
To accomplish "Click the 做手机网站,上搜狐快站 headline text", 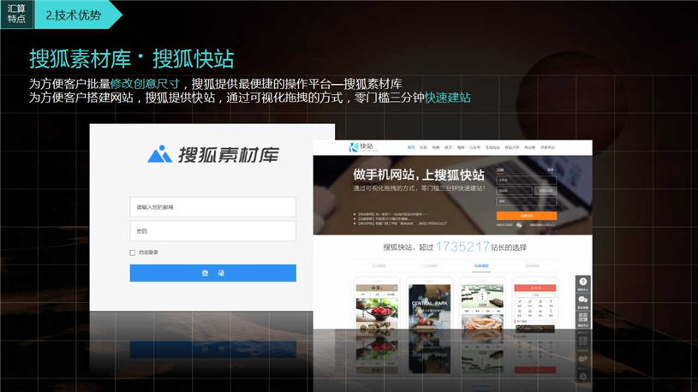I will [419, 175].
